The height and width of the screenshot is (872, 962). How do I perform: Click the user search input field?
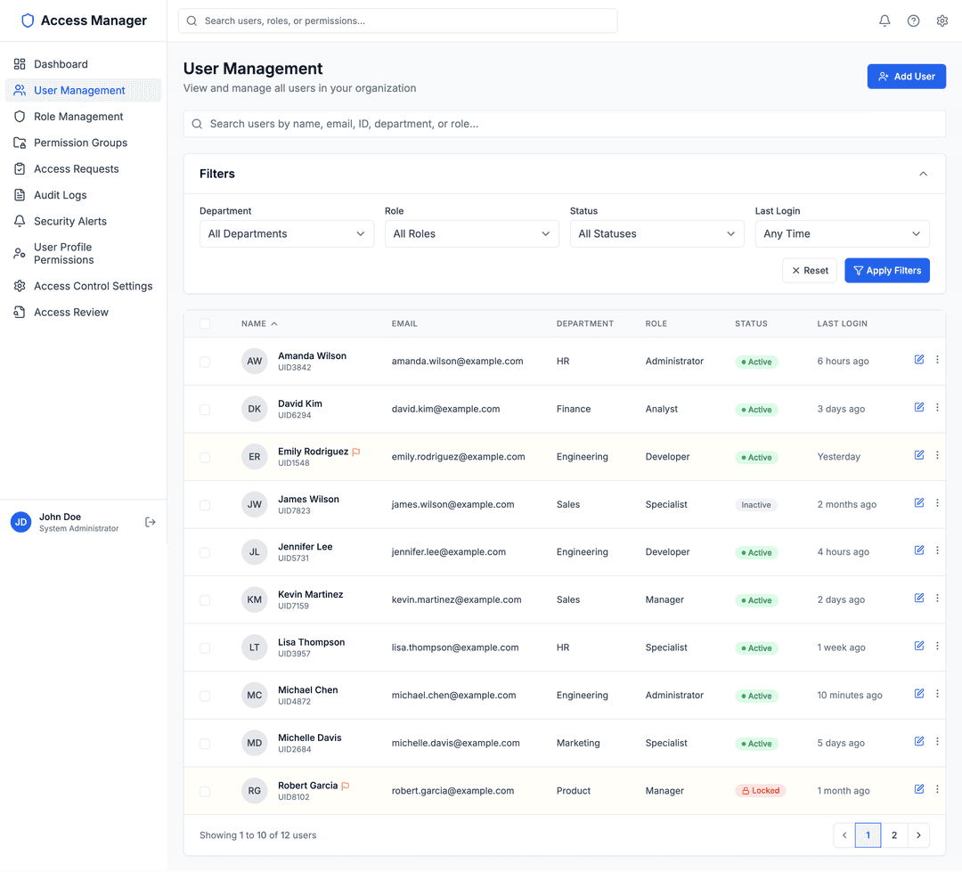click(x=565, y=123)
